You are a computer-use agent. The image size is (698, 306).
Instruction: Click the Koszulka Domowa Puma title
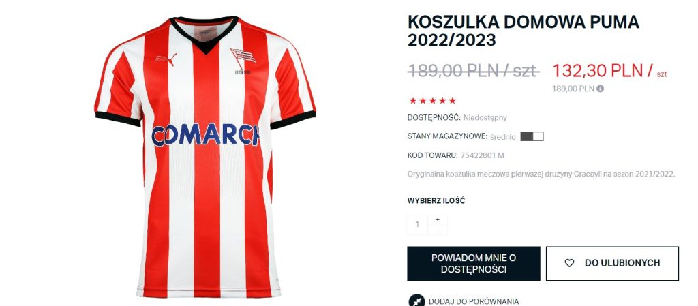(523, 31)
